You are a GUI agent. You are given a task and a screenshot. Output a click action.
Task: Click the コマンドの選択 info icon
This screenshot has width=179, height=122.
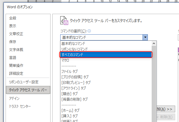click(x=89, y=31)
